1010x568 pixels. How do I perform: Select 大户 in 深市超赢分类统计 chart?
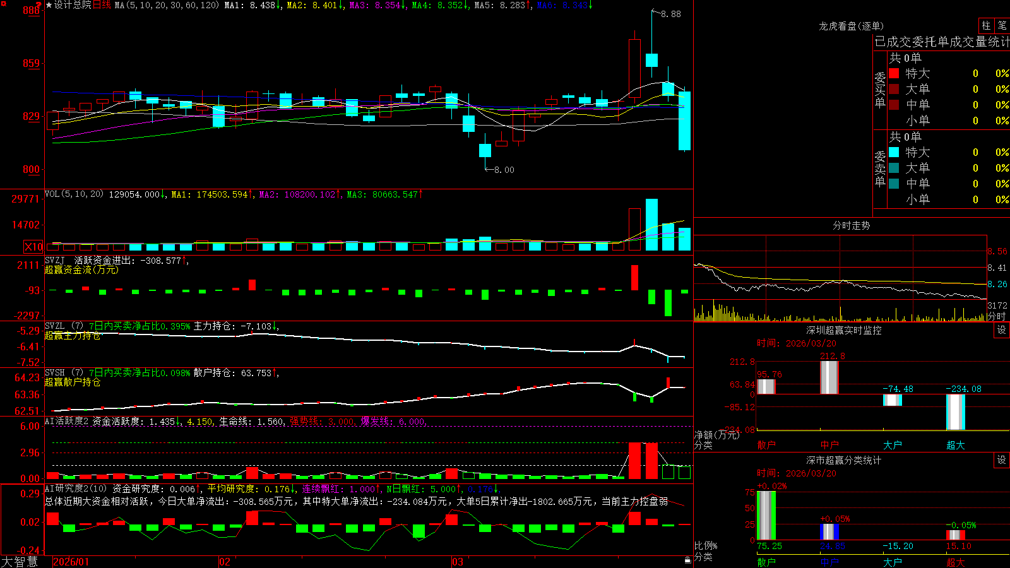893,562
